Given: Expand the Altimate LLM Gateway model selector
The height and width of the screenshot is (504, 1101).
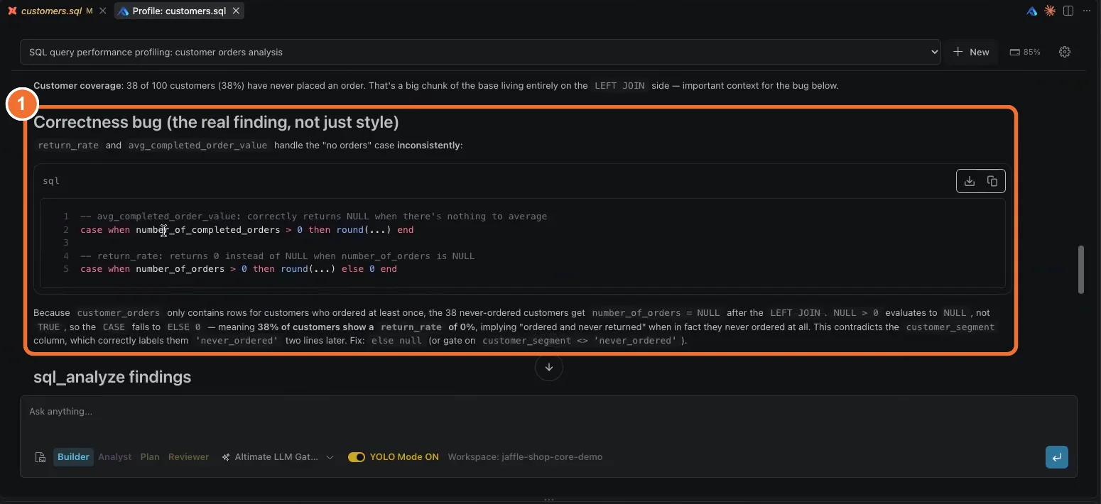Looking at the screenshot, I should 278,457.
